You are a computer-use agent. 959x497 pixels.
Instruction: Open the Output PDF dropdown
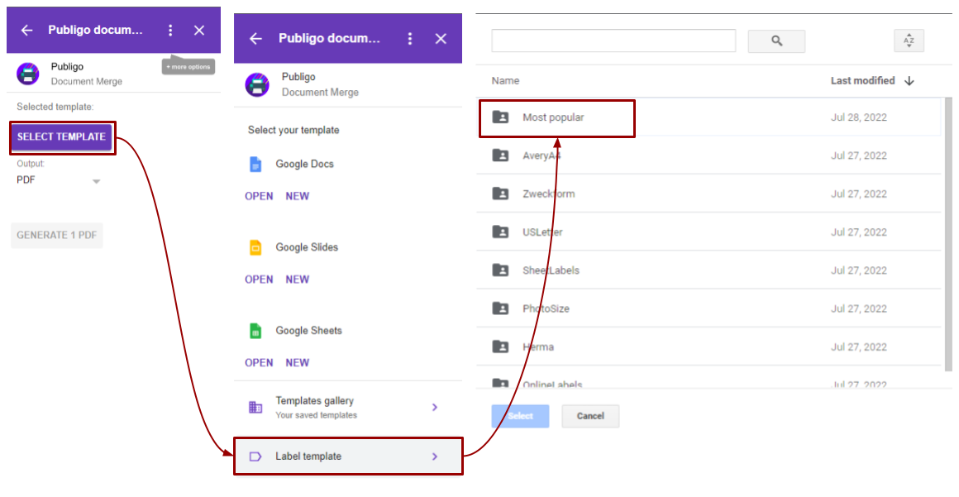pyautogui.click(x=59, y=180)
